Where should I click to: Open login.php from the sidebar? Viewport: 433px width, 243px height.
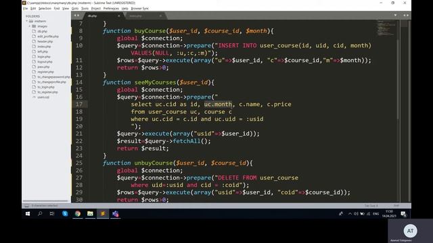click(44, 57)
